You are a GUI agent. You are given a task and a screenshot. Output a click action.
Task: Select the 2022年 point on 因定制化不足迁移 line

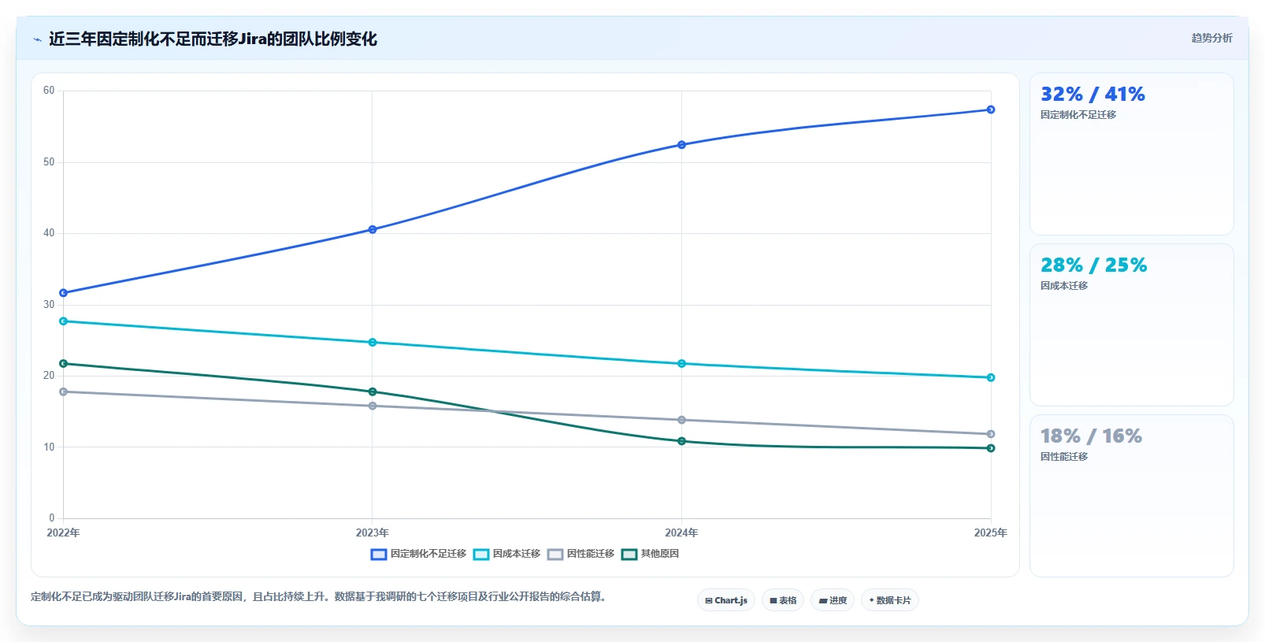click(64, 293)
